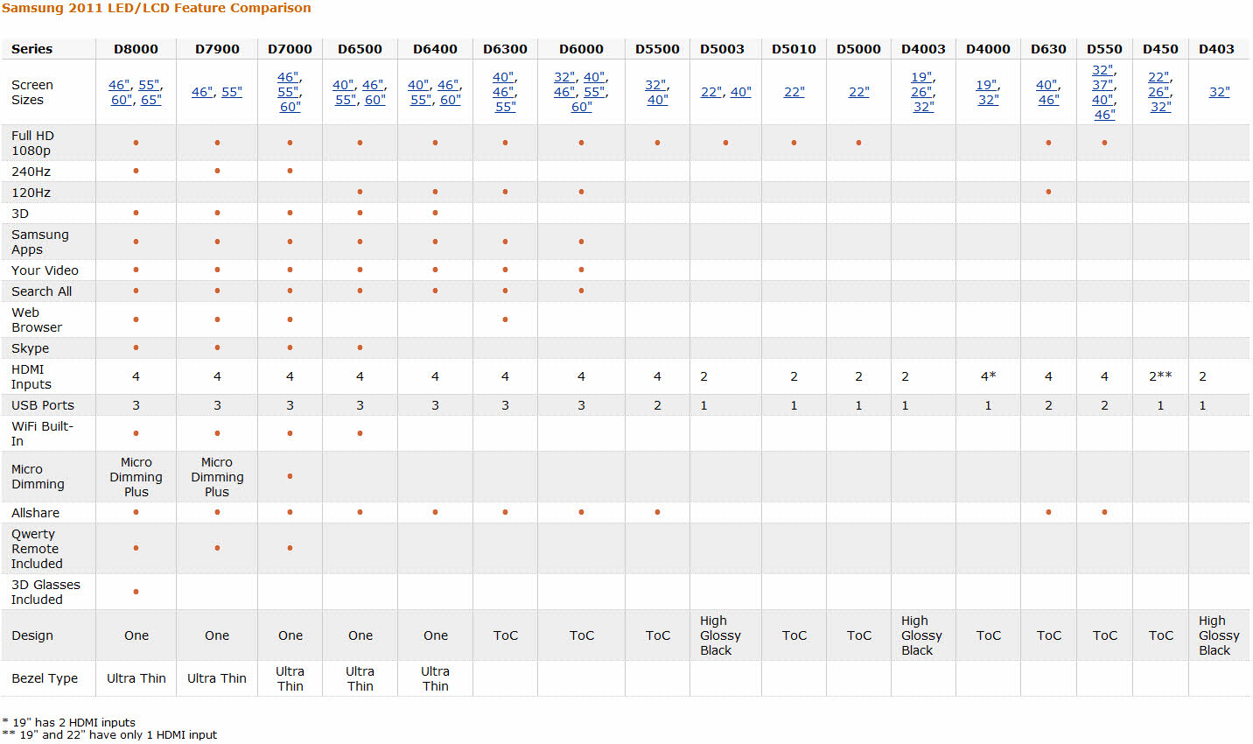
Task: Click the 'Skype' row label
Action: pyautogui.click(x=30, y=348)
